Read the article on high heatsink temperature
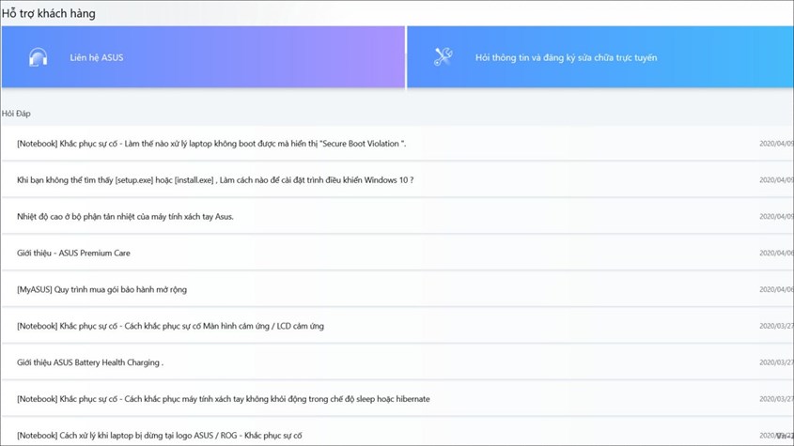 (x=125, y=217)
